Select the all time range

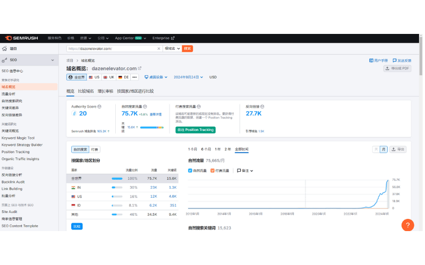(x=242, y=149)
